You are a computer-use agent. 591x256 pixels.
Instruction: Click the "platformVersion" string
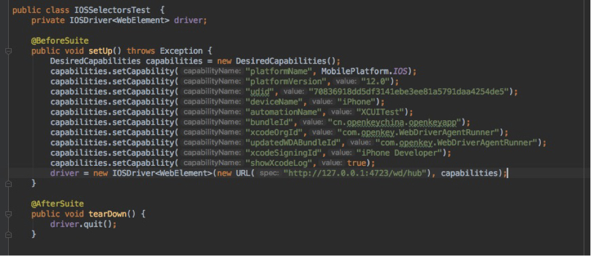(x=286, y=81)
